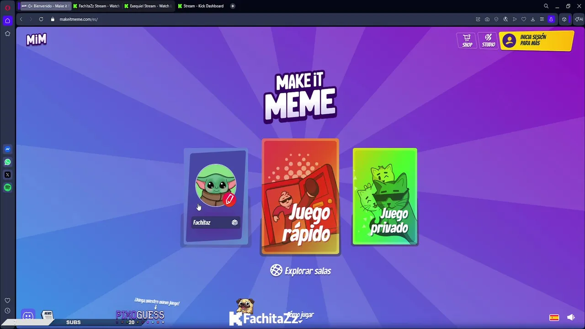Switch to Kick Dashboard tab
The image size is (585, 329).
[201, 6]
